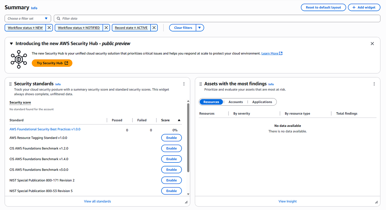Open Info link beside Security standards
386x210 pixels.
pyautogui.click(x=58, y=84)
